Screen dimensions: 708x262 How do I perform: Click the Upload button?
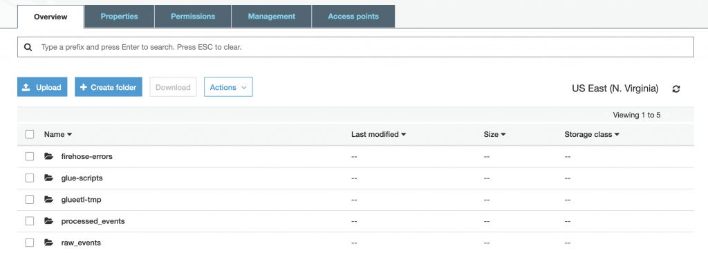tap(42, 87)
